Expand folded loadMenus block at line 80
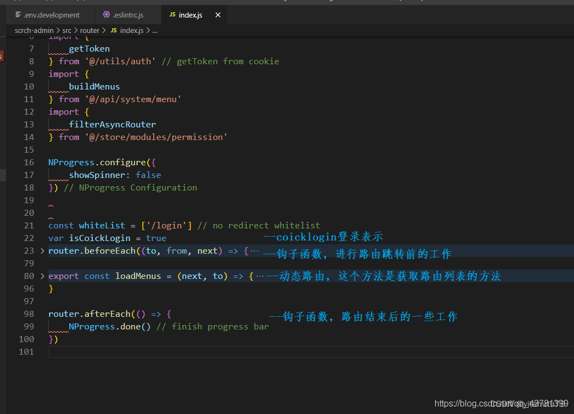 [x=43, y=276]
